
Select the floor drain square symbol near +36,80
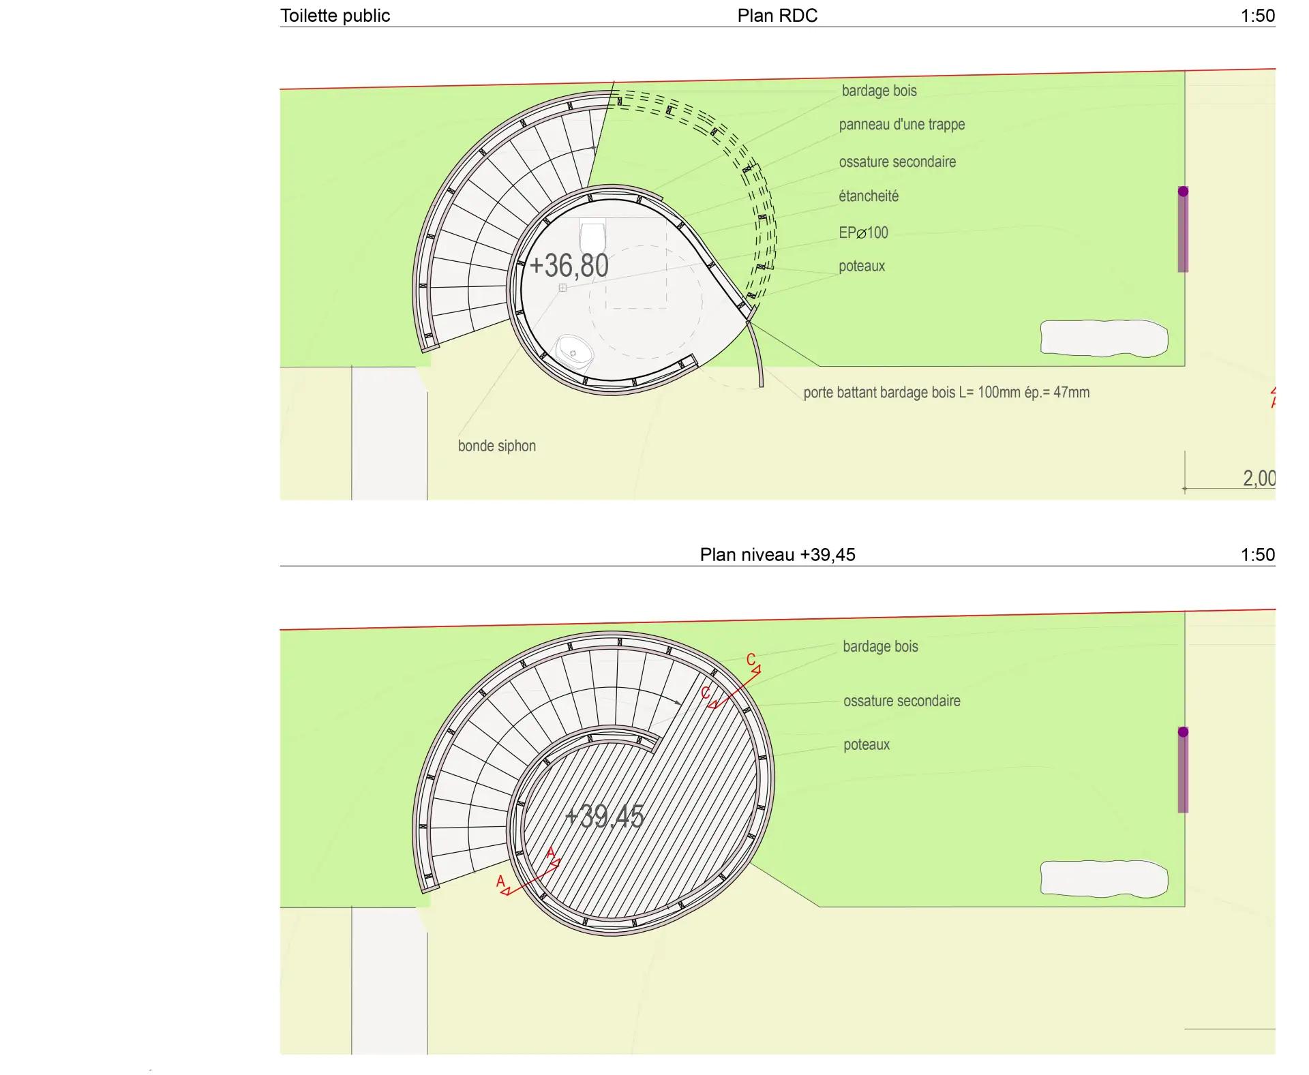tap(562, 288)
